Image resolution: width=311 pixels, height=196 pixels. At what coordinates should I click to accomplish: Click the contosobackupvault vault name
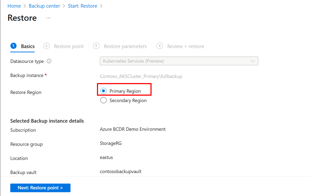(x=120, y=172)
